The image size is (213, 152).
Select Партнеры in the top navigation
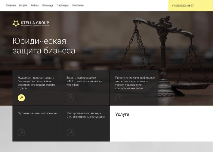click(x=63, y=5)
